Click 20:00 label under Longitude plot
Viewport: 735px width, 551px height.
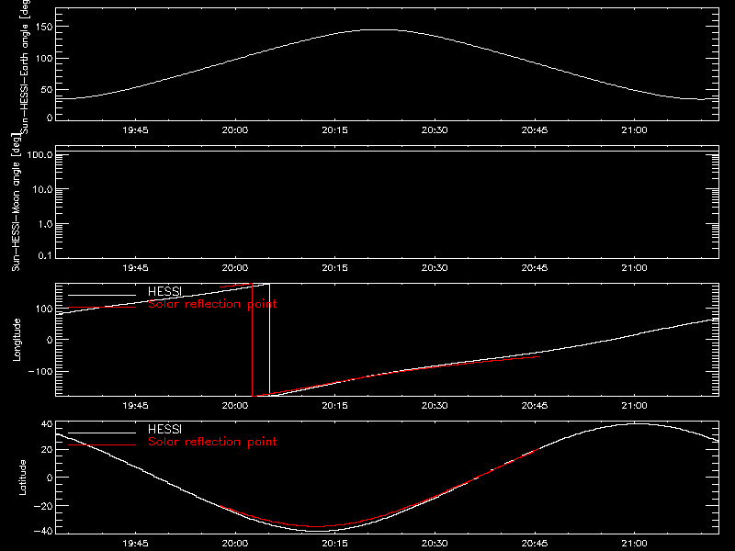pyautogui.click(x=235, y=406)
